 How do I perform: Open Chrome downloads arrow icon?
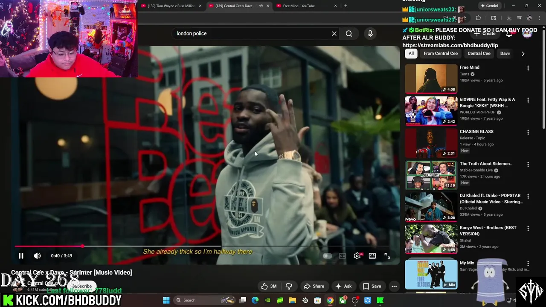[509, 18]
